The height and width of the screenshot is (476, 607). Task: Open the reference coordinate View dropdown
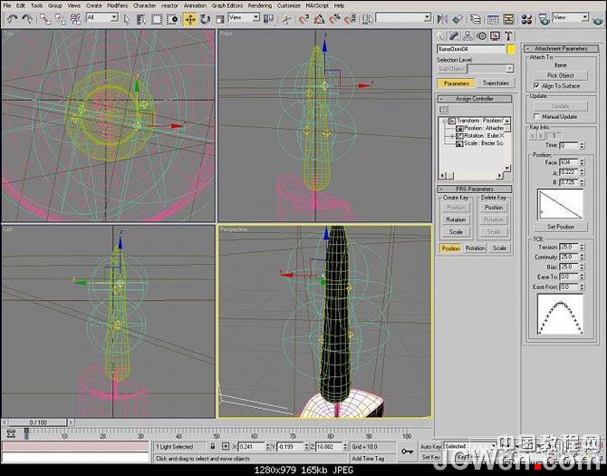pyautogui.click(x=244, y=17)
